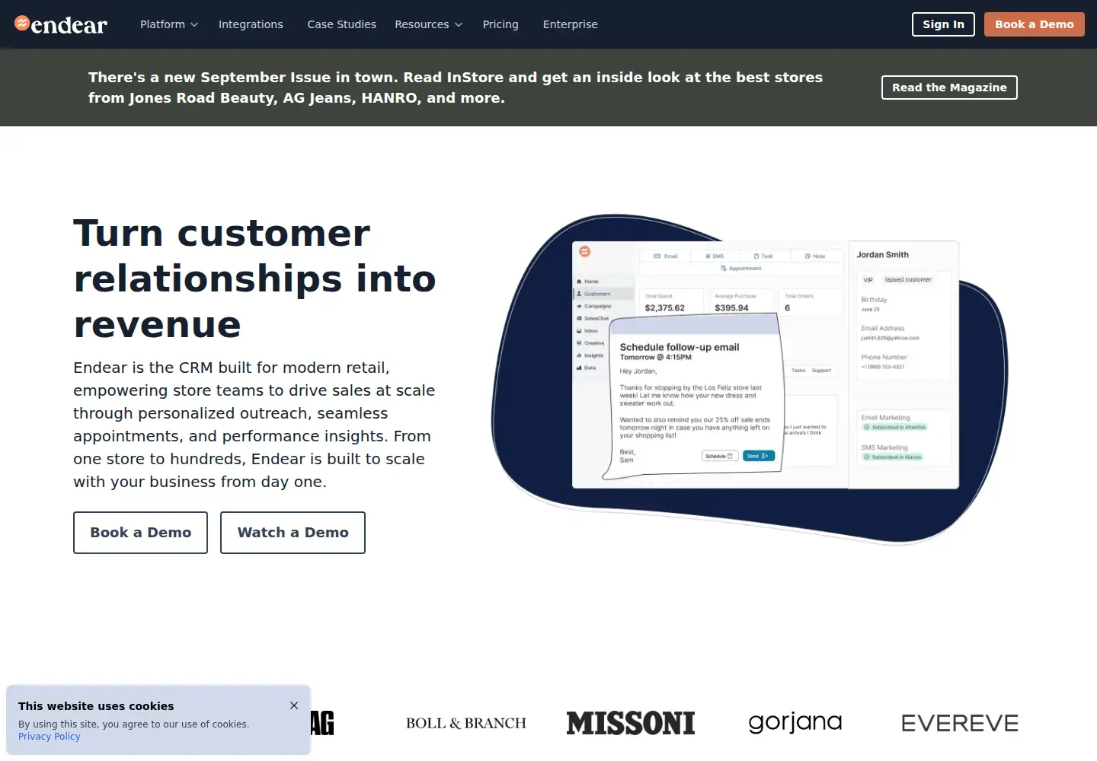This screenshot has width=1097, height=761.
Task: Open the Privacy Policy link
Action: tap(49, 737)
